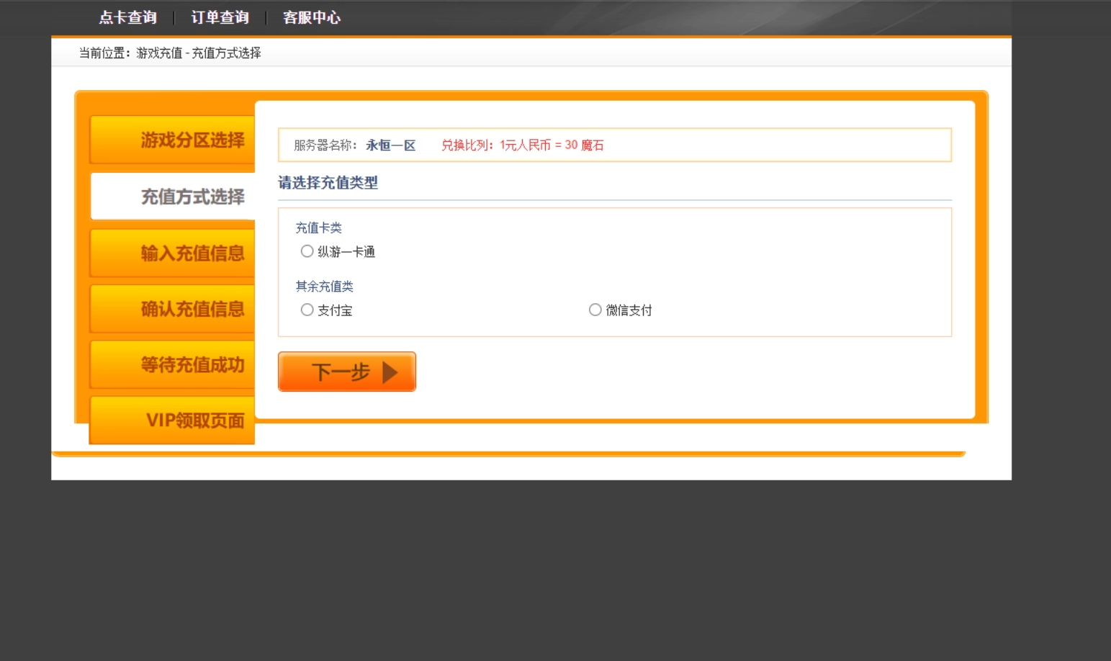Open the 输入充值信息 step
Image resolution: width=1111 pixels, height=661 pixels.
click(x=193, y=253)
